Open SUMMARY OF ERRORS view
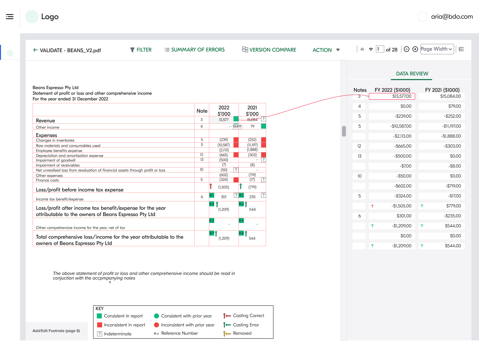 point(194,50)
